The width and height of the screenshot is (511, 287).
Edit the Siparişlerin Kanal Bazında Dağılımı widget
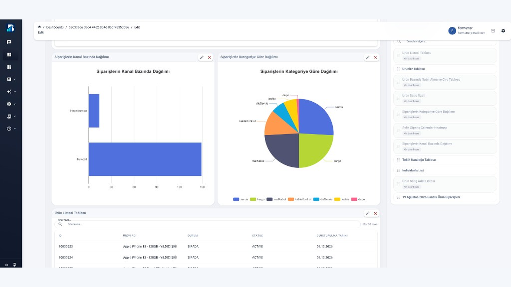(202, 57)
